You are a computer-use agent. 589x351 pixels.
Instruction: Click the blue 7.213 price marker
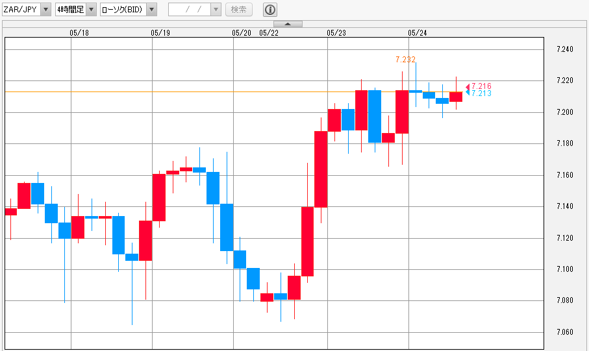pos(479,93)
